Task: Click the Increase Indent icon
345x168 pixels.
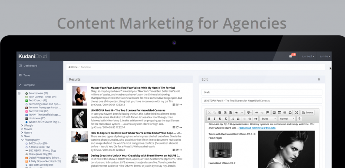Action: point(249,119)
